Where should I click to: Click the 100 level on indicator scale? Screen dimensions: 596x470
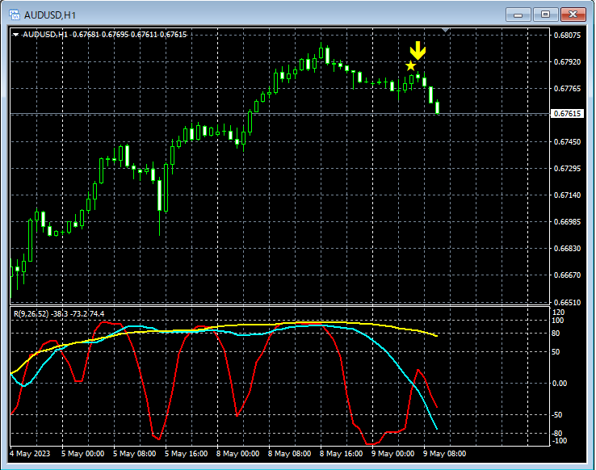click(x=558, y=321)
